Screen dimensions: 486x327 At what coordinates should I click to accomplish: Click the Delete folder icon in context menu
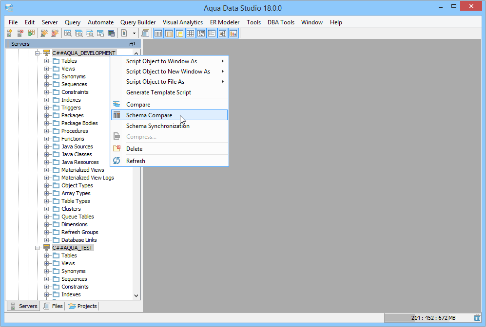(117, 148)
